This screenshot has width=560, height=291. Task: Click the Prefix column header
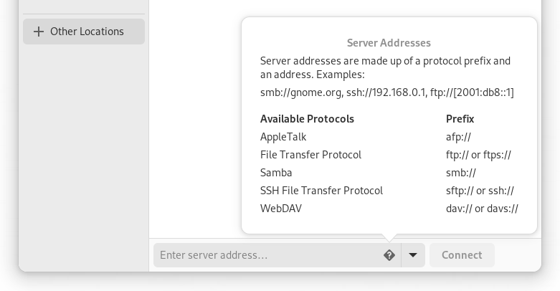click(x=460, y=119)
